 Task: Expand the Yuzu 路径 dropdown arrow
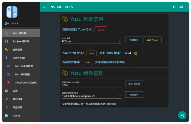point(120,41)
